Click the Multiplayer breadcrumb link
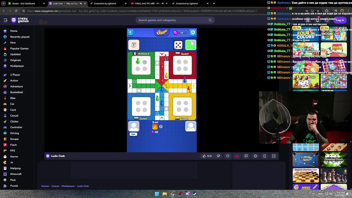 coord(68,186)
